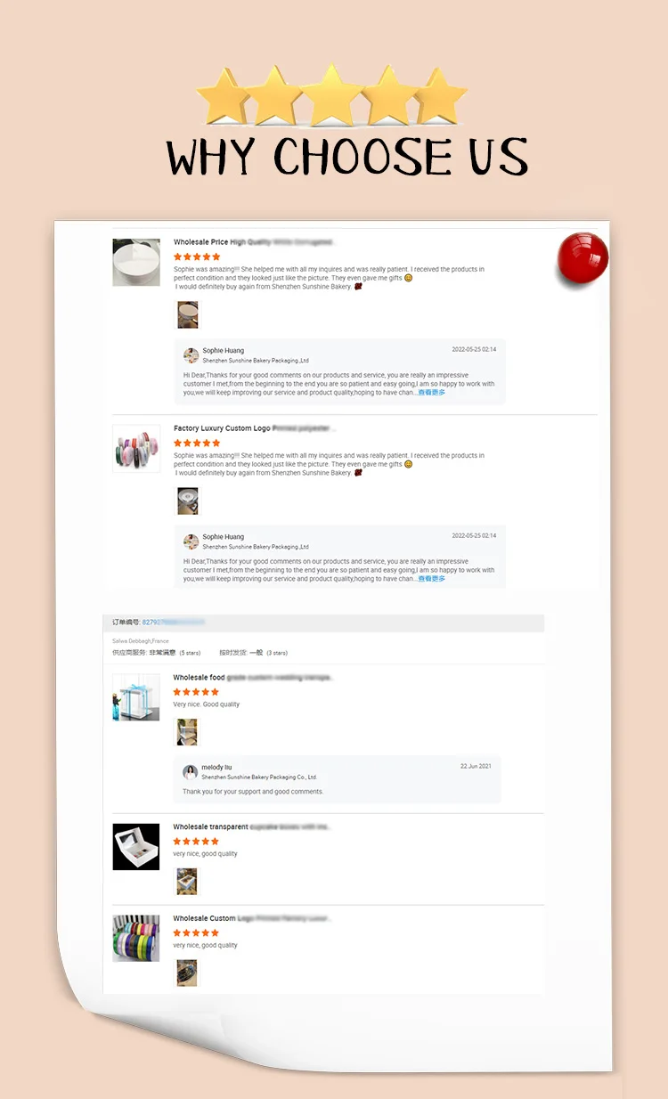
Task: Expand first reply with the 查看更多 link
Action: (430, 393)
